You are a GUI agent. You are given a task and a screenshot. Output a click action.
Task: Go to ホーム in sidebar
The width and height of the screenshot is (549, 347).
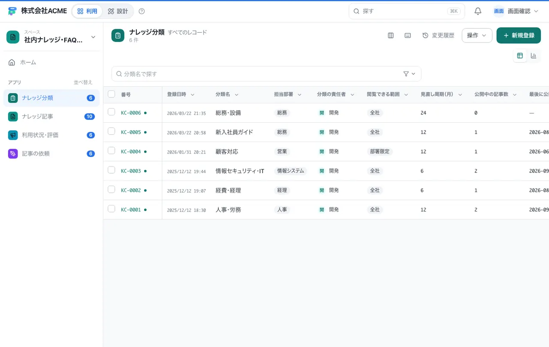click(x=51, y=62)
